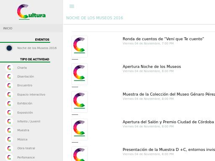Click the 7:00 PM date under Ronda de cuentos

pos(148,44)
